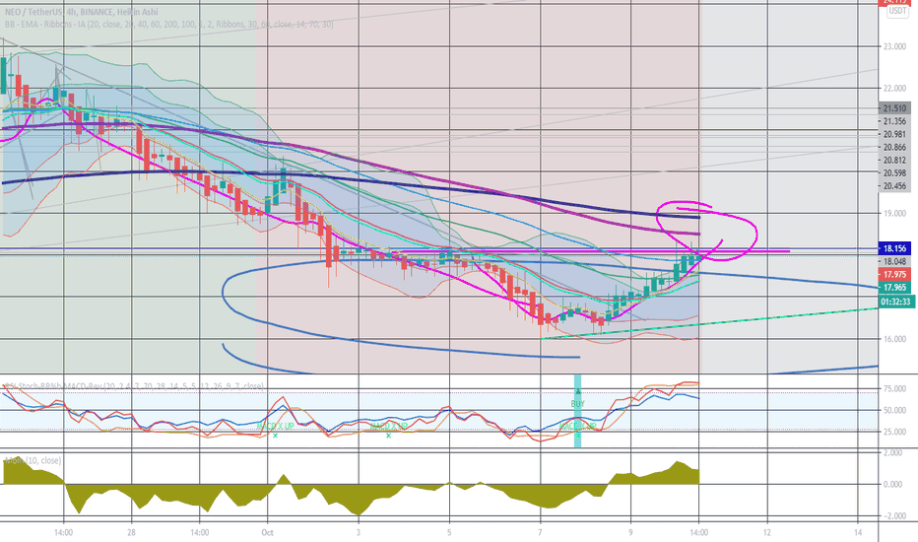Click the 22.000 price axis label
918x542 pixels.
click(x=894, y=88)
